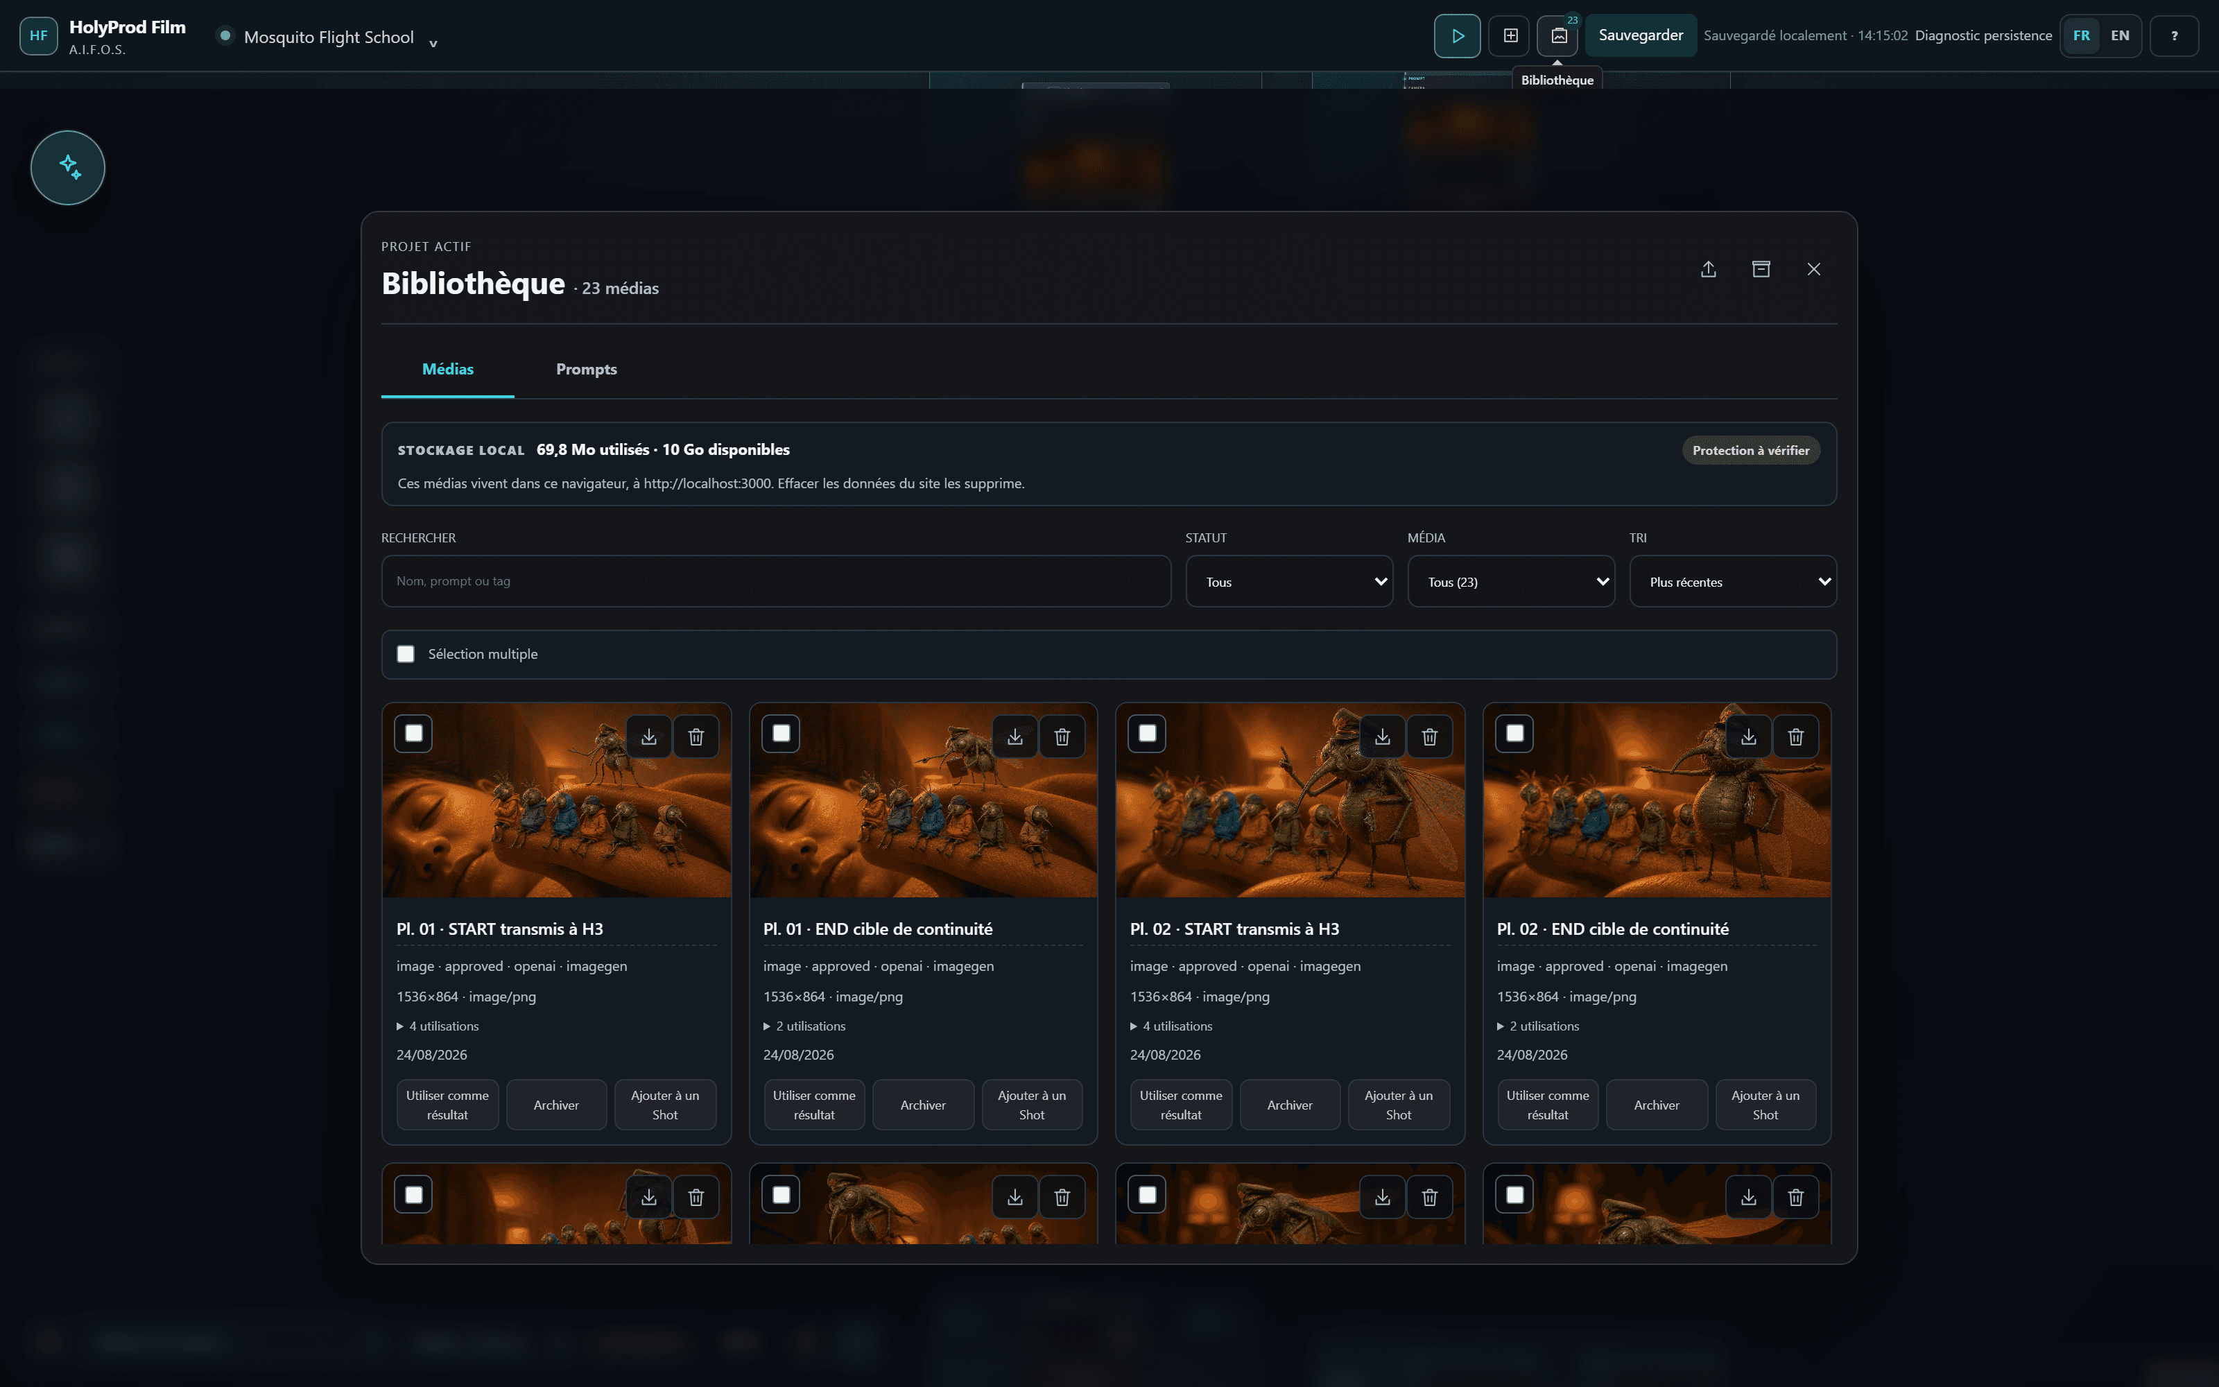Delete the Pl. 02 START transmis à H3 media

[x=1429, y=736]
